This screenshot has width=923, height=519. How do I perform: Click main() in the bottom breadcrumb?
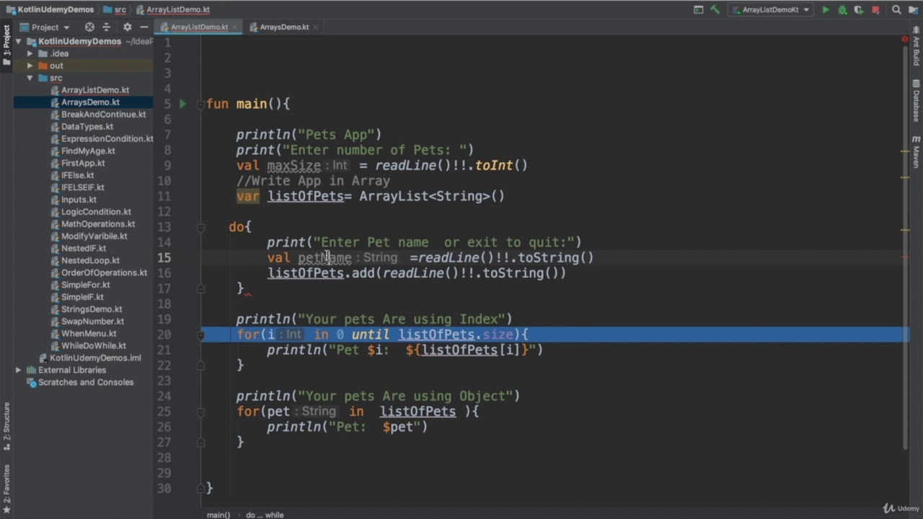218,515
